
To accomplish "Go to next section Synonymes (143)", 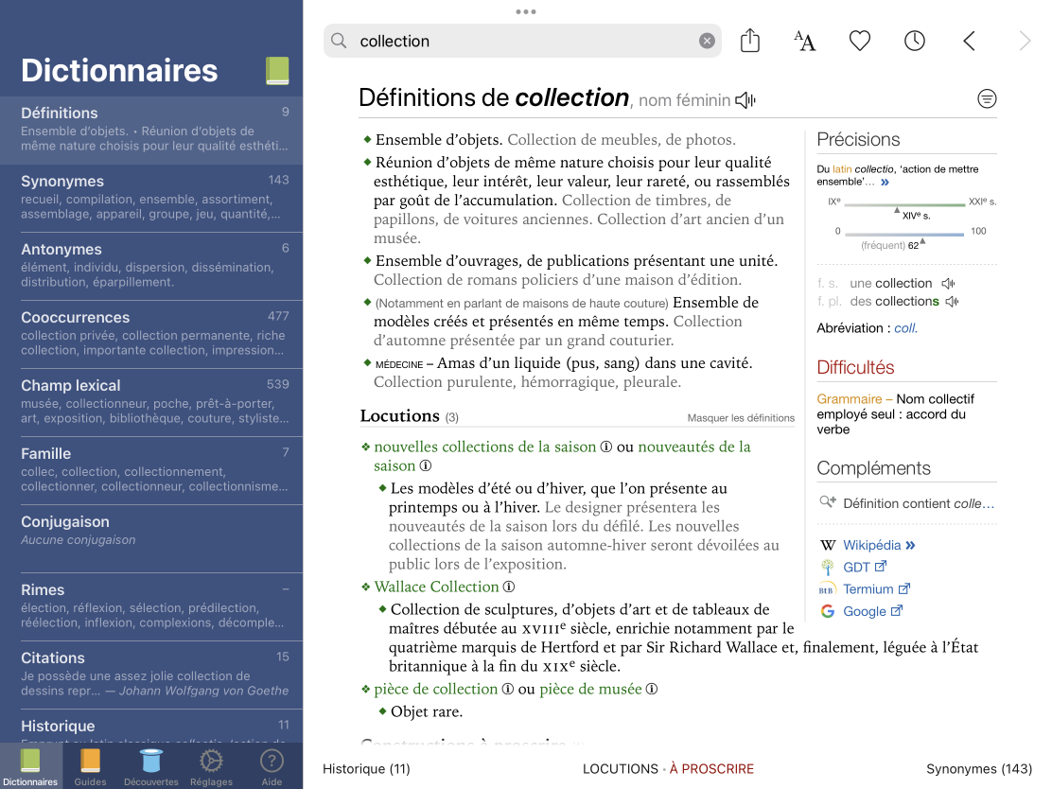I will pyautogui.click(x=979, y=769).
